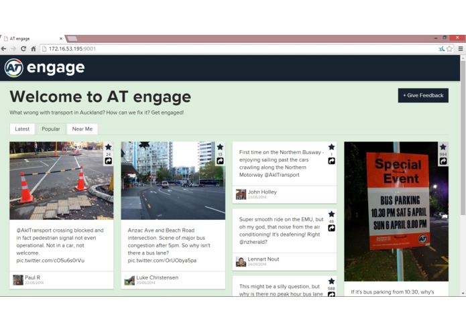Switch to the Latest tab
This screenshot has height=331, width=466.
pos(22,129)
